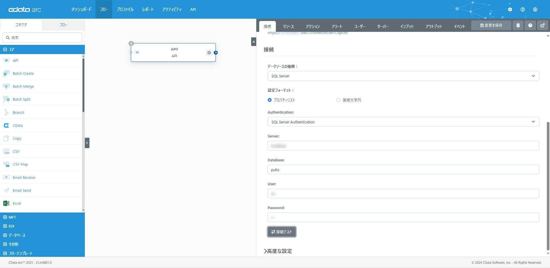Switch to the サーバー tab
This screenshot has width=550, height=268.
click(383, 26)
